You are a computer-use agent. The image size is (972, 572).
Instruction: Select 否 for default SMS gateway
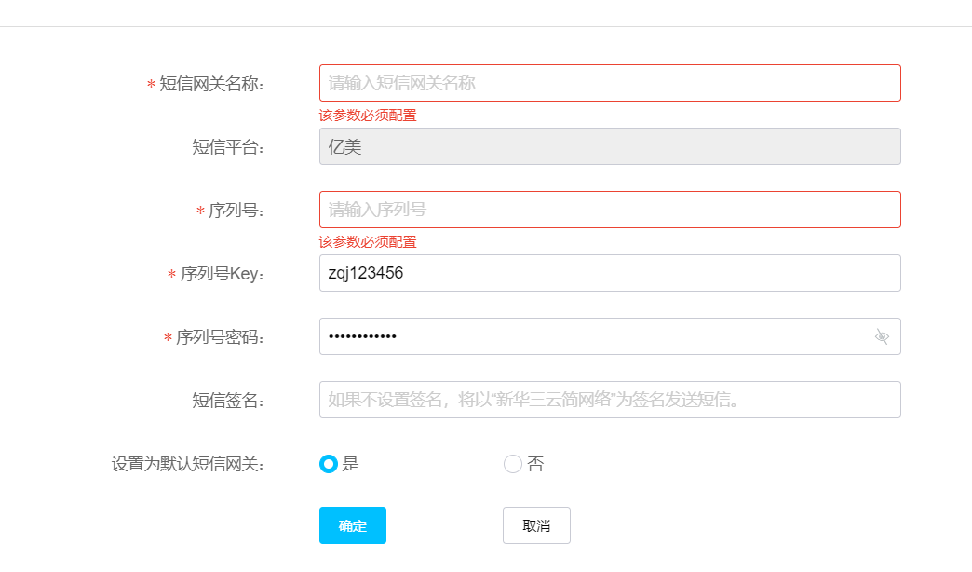click(513, 464)
